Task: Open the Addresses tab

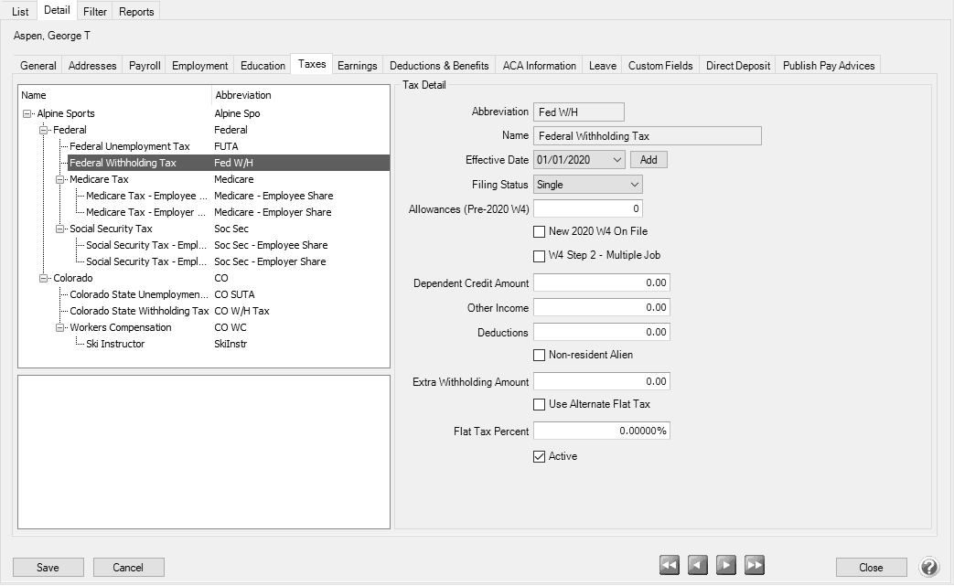Action: [x=92, y=66]
